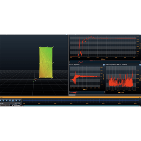
Task: Step one frame backward
Action: click(x=4, y=100)
